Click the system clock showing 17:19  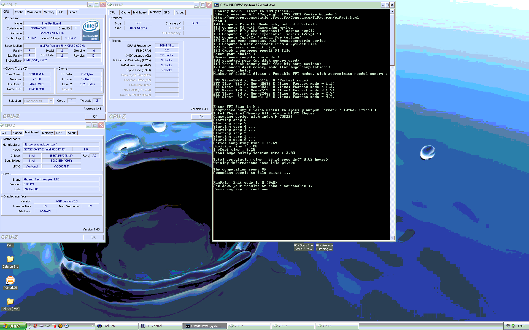pyautogui.click(x=521, y=326)
